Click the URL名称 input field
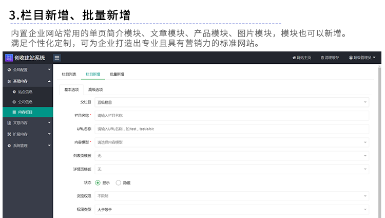Screen dimensions: 385x218 tap(232, 129)
